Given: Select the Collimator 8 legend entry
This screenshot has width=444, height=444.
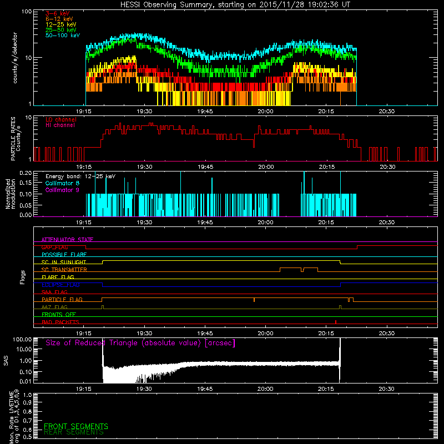Looking at the screenshot, I should (x=62, y=183).
